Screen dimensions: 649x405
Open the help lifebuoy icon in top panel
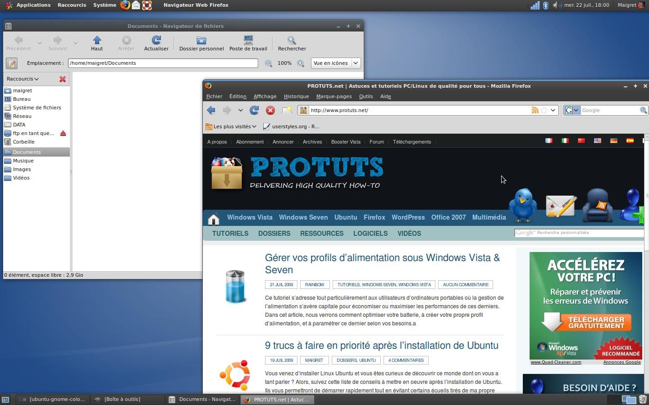coord(147,5)
